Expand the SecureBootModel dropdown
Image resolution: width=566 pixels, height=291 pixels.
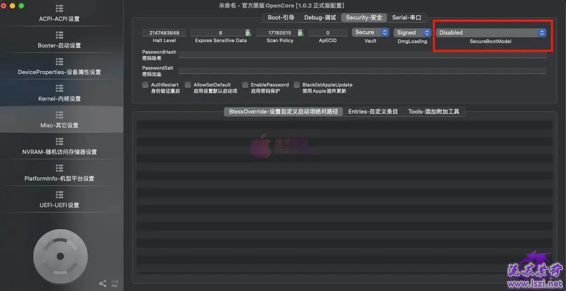coord(491,32)
